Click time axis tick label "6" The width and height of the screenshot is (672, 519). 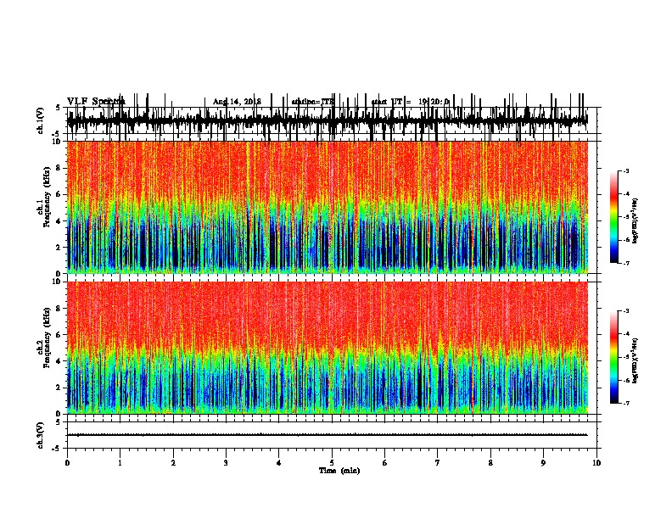tap(385, 463)
